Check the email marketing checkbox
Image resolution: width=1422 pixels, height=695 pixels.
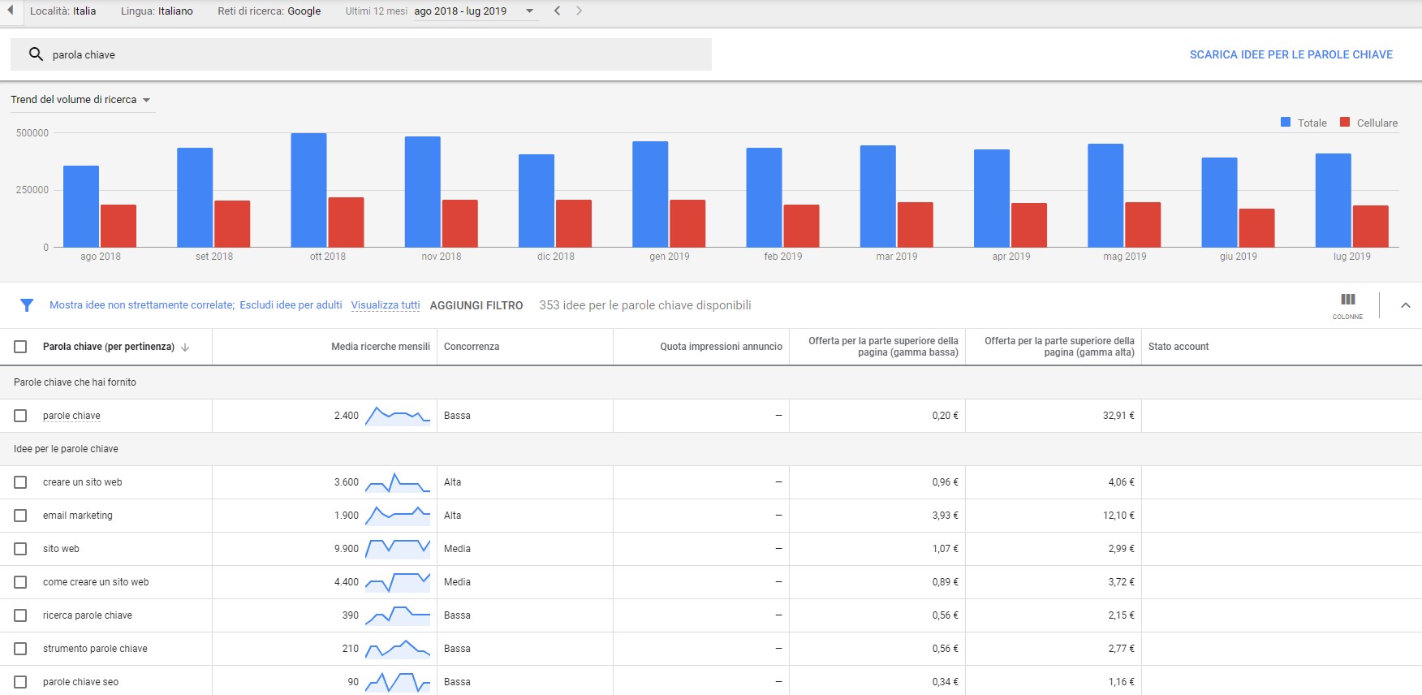(x=20, y=516)
